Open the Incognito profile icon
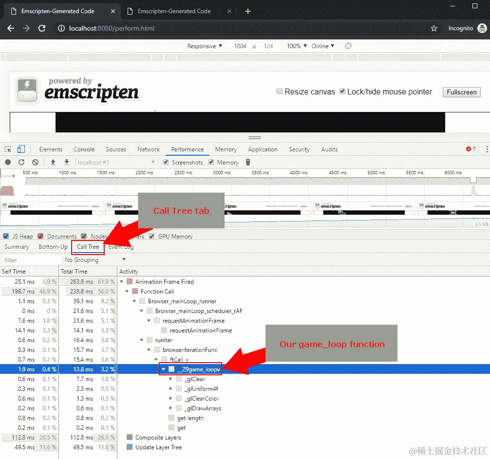The width and height of the screenshot is (490, 459). 482,28
